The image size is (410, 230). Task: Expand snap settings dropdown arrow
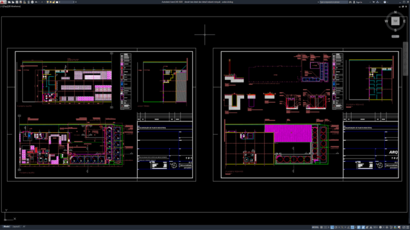329,227
